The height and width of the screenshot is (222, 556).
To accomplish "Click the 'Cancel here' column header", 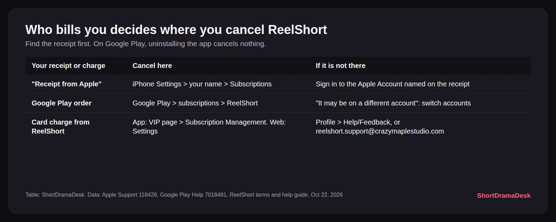I will coord(152,66).
